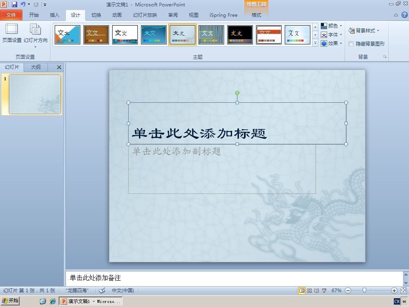Screen dimensions: 409x307
Task: Switch to the 切换 (Transitions) ribbon tab
Action: click(96, 15)
